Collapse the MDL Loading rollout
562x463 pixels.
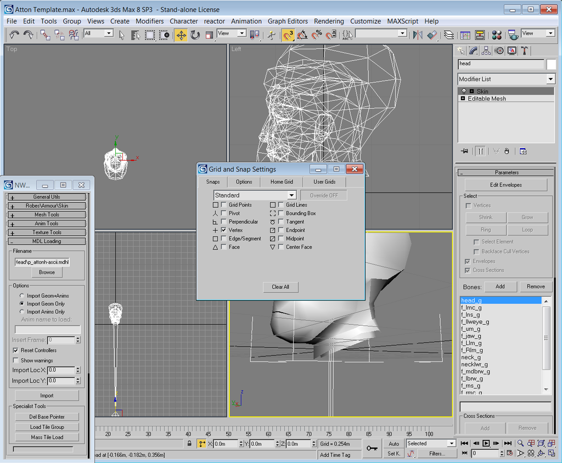[x=47, y=241]
